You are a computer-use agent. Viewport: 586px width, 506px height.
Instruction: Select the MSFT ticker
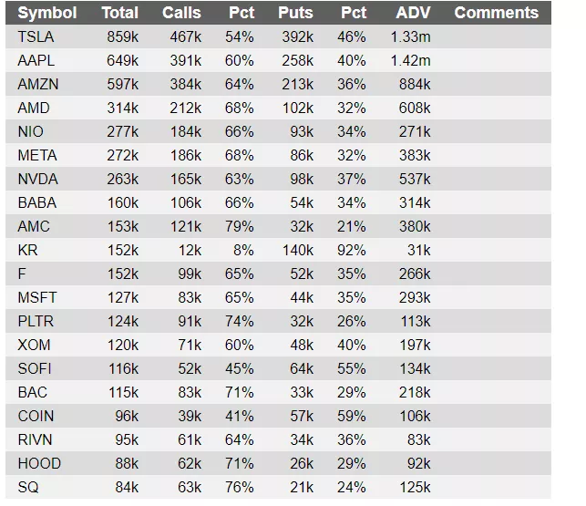pos(37,297)
